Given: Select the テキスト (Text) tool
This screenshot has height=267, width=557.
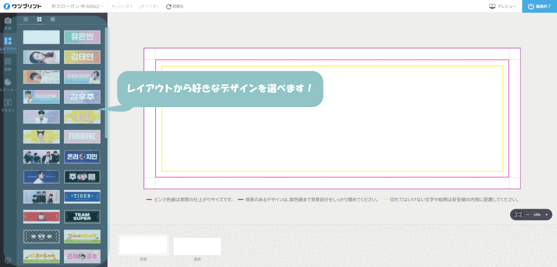Looking at the screenshot, I should click(x=8, y=105).
